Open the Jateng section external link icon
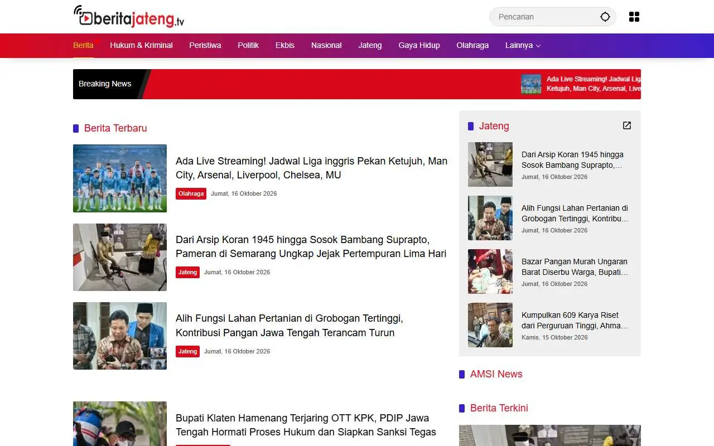The height and width of the screenshot is (446, 714). (627, 125)
